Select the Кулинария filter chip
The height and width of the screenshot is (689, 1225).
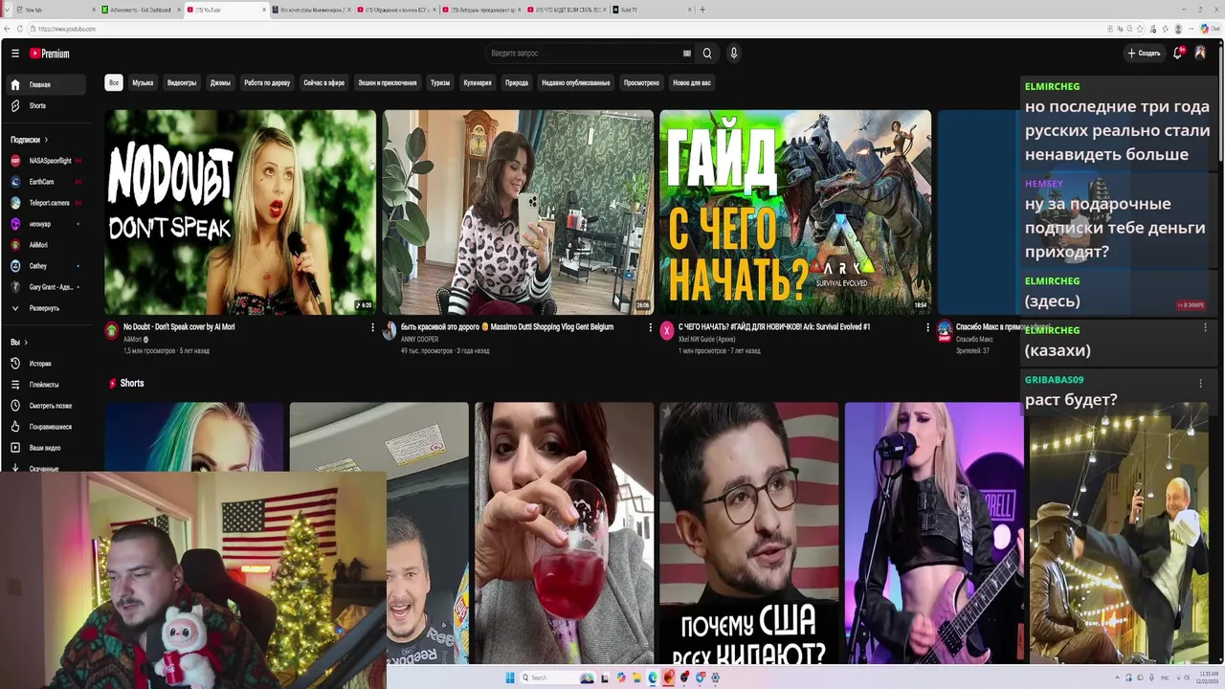coord(478,83)
